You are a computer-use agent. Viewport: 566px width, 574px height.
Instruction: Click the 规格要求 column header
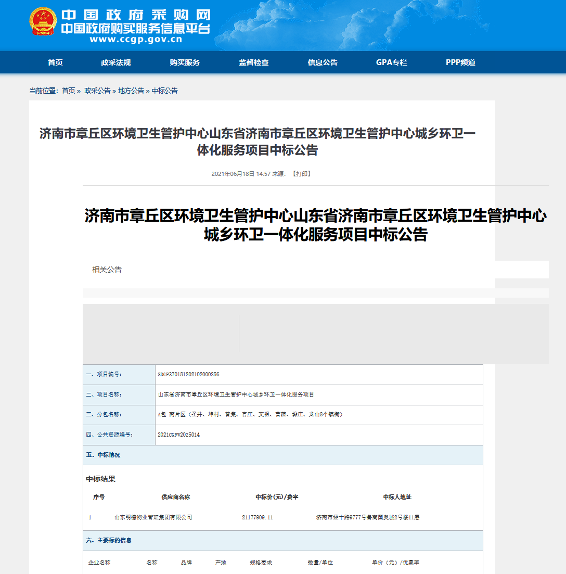tap(261, 563)
